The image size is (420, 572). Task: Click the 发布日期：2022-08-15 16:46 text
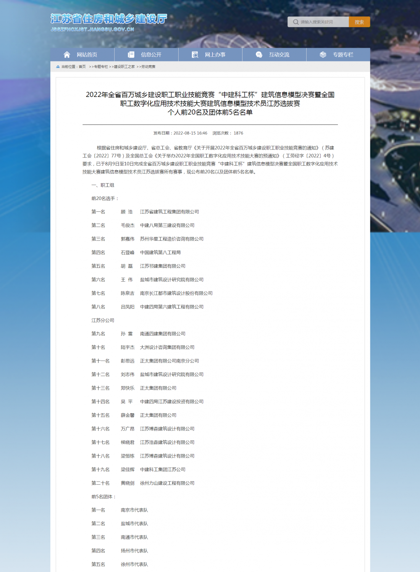tap(180, 133)
